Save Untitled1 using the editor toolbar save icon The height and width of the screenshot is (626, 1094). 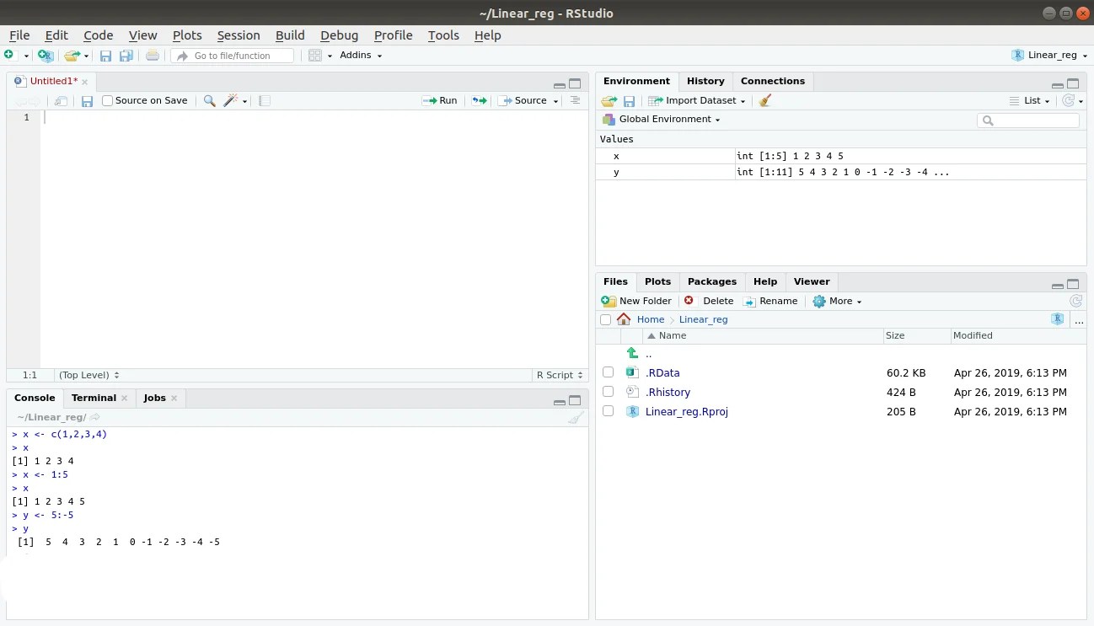coord(87,101)
